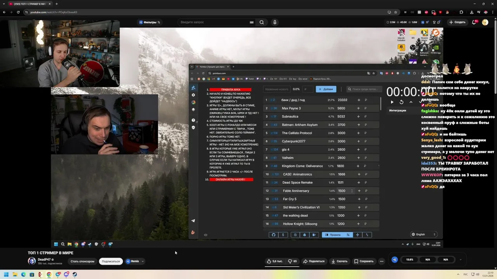This screenshot has height=279, width=497.
Task: Open the pointauc help question mark icon
Action: coord(193,120)
